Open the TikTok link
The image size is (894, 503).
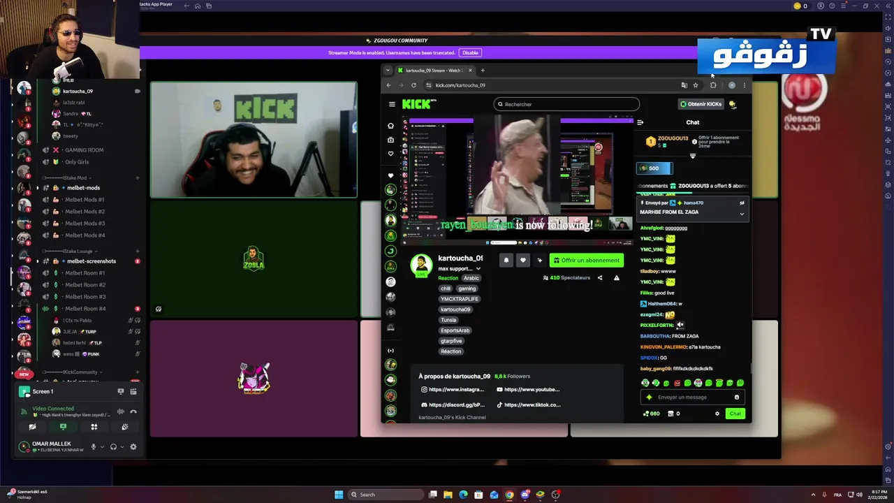(x=528, y=405)
